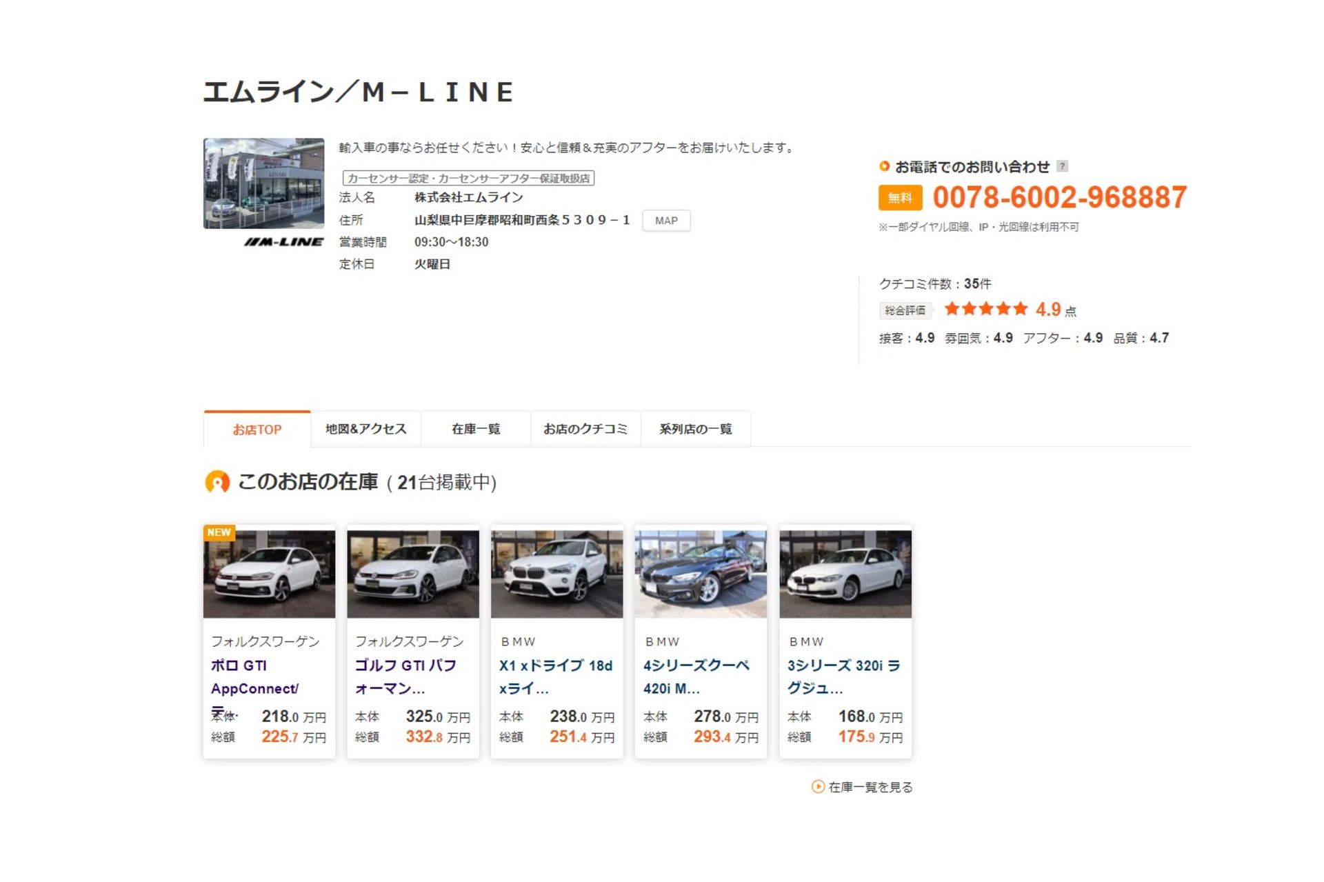Go to the お店のクチコミ tab
This screenshot has width=1324, height=882.
pyautogui.click(x=585, y=429)
